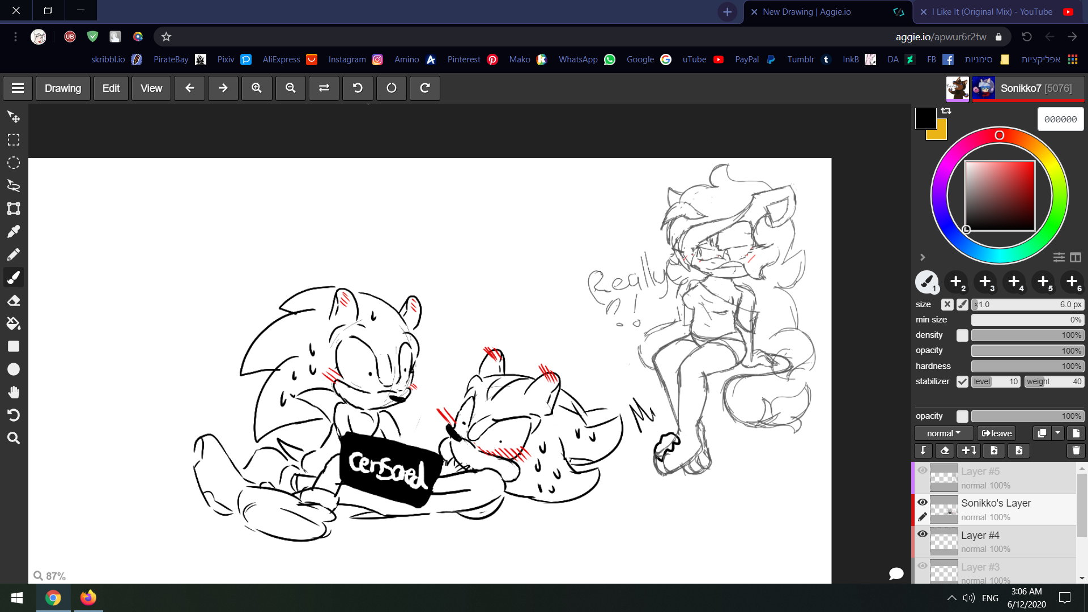This screenshot has width=1088, height=612.
Task: Select the Lasso selection tool
Action: point(14,185)
